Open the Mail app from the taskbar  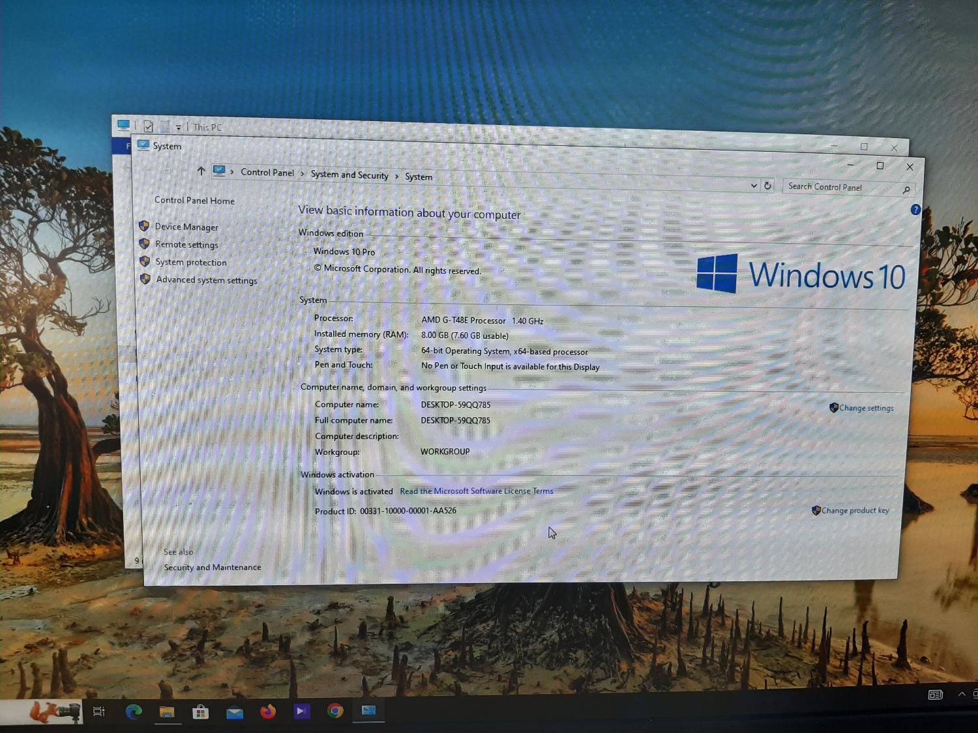(x=235, y=713)
